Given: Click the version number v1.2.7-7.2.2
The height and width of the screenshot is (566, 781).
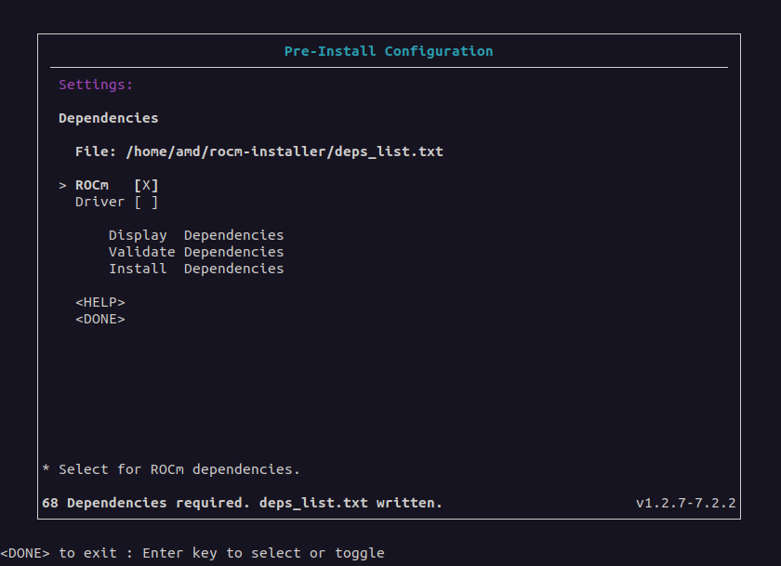Looking at the screenshot, I should pos(685,503).
